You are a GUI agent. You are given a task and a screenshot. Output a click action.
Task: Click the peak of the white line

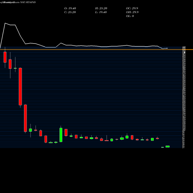[x=5, y=23]
